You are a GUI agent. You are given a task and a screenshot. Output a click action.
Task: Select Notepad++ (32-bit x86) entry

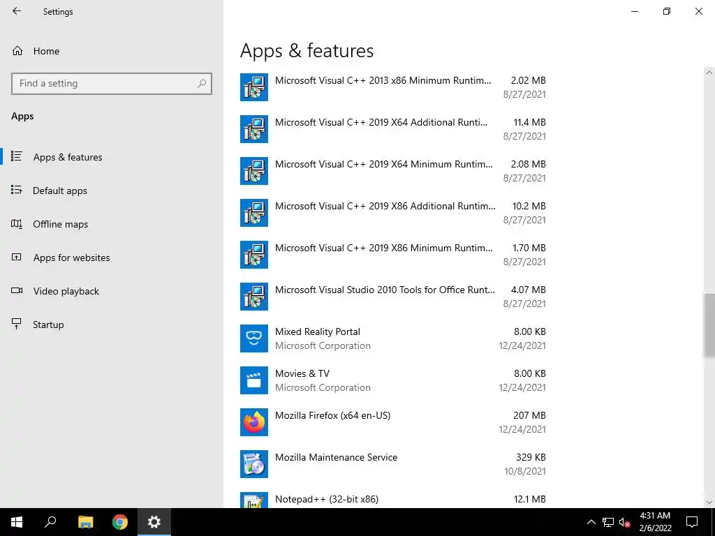tap(393, 499)
